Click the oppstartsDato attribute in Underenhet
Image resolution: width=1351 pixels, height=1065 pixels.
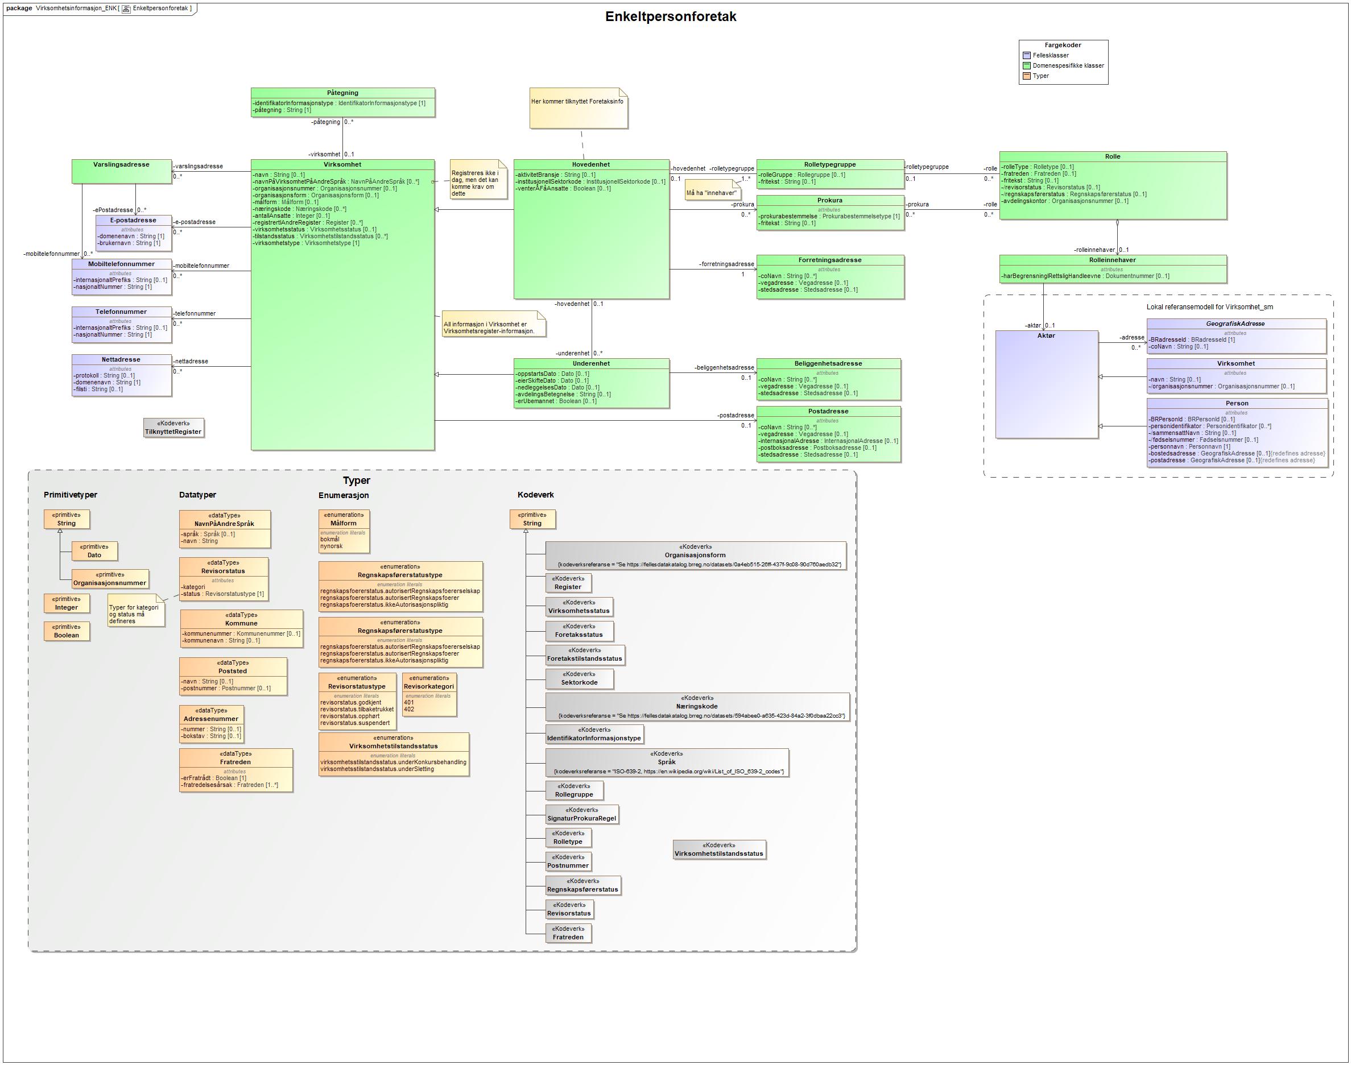(552, 374)
